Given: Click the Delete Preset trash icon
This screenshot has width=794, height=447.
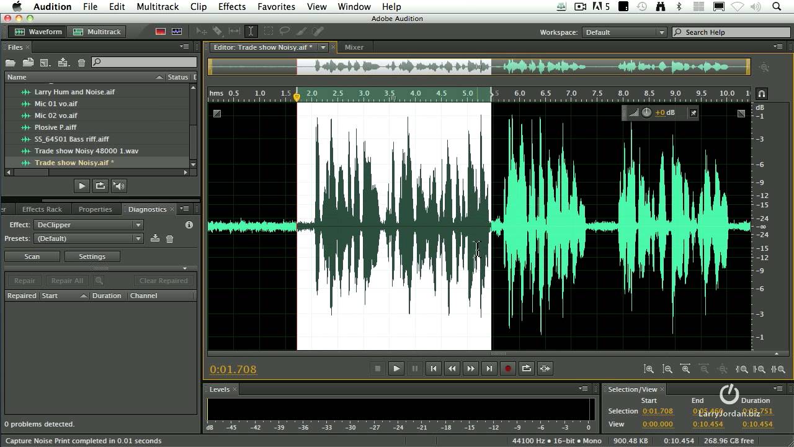Looking at the screenshot, I should [170, 238].
